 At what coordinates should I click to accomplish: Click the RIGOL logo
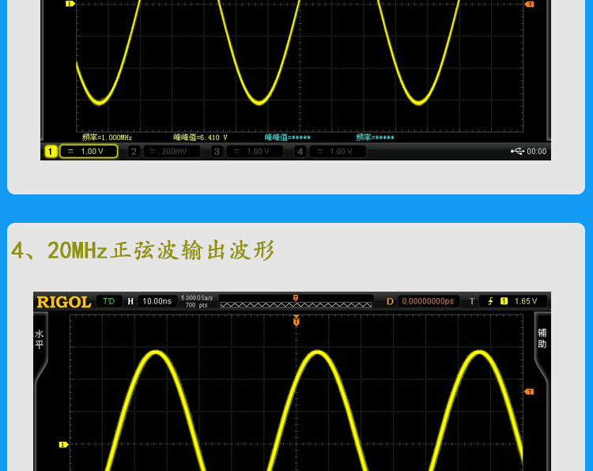[64, 302]
